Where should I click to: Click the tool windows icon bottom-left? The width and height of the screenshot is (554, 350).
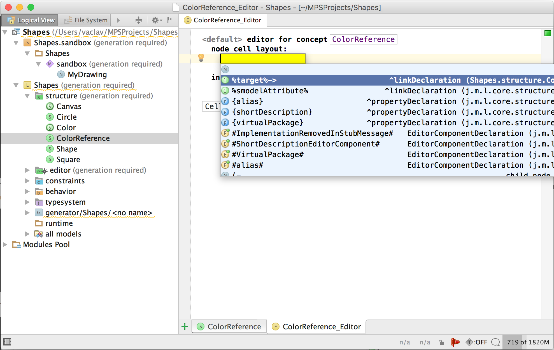coord(7,342)
